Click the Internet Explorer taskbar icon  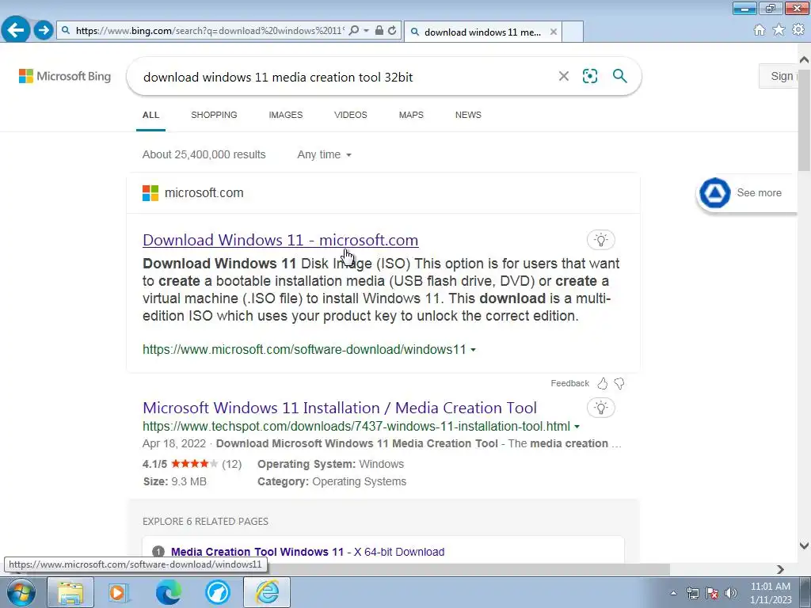click(x=267, y=592)
